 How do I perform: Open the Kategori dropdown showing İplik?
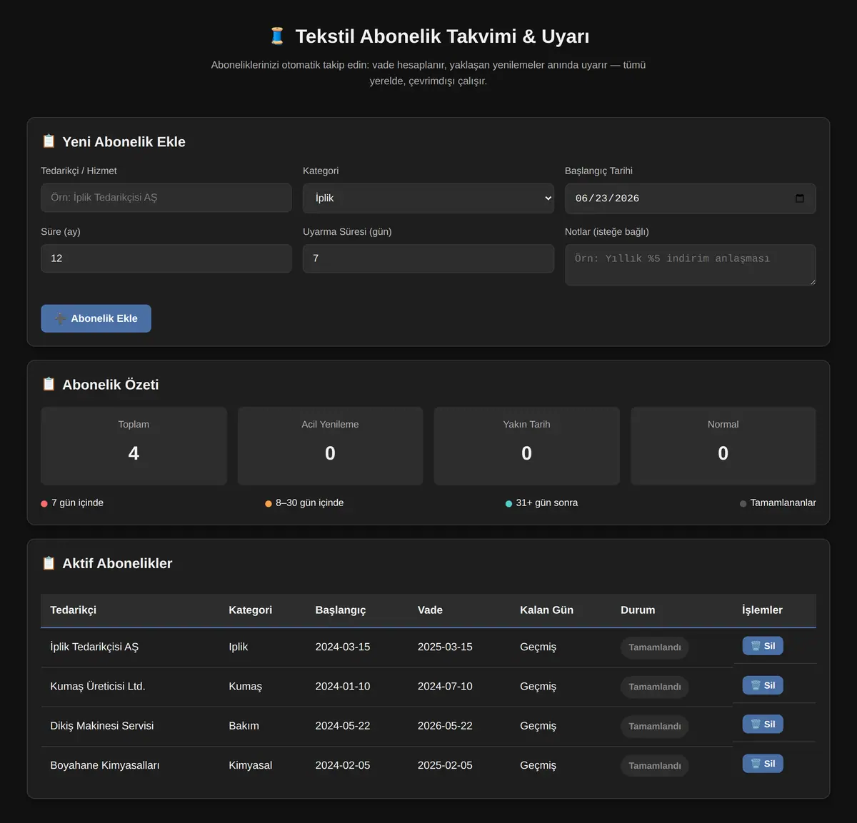click(428, 198)
